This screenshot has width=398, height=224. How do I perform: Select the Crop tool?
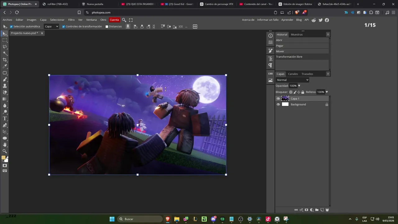[5, 60]
